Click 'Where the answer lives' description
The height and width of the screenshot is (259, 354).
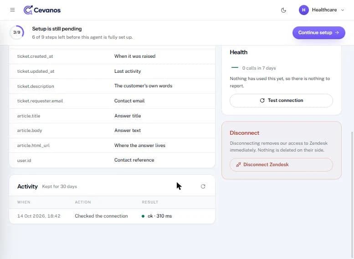[140, 146]
